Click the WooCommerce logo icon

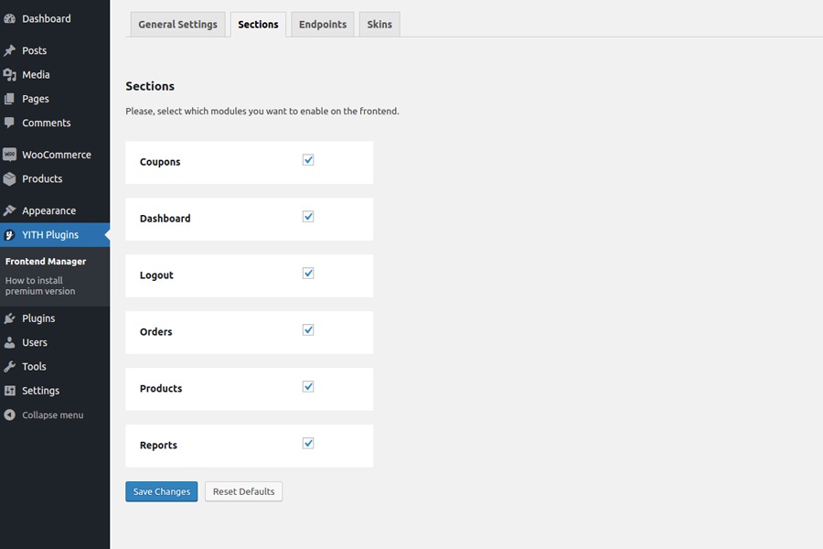(10, 155)
